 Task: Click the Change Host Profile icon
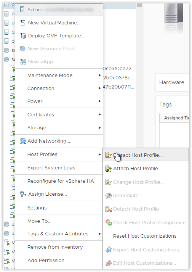(x=109, y=182)
